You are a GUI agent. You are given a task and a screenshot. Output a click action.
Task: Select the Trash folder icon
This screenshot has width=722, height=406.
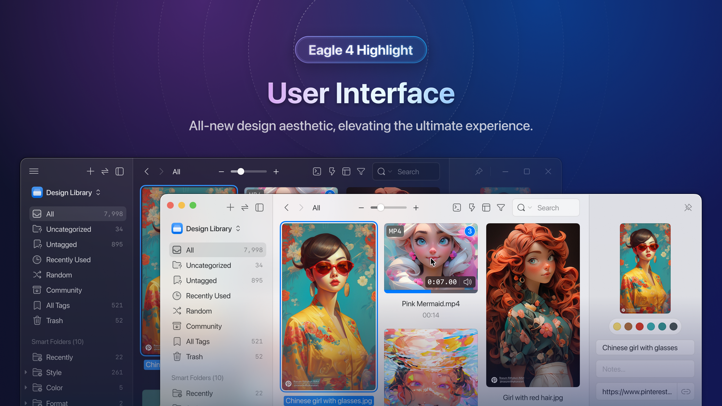pos(177,357)
